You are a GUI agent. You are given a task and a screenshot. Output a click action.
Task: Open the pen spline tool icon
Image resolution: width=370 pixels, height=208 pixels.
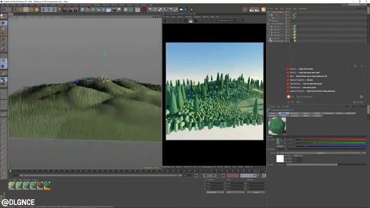87,10
